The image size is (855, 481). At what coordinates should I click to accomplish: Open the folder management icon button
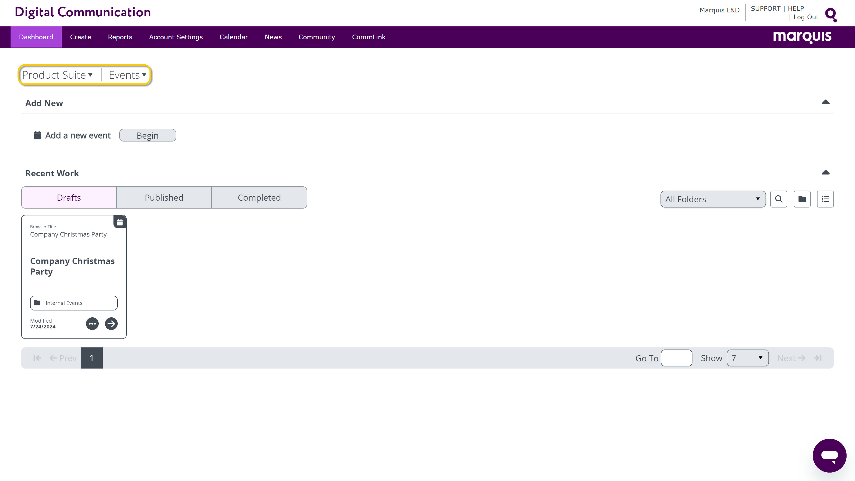pyautogui.click(x=802, y=199)
